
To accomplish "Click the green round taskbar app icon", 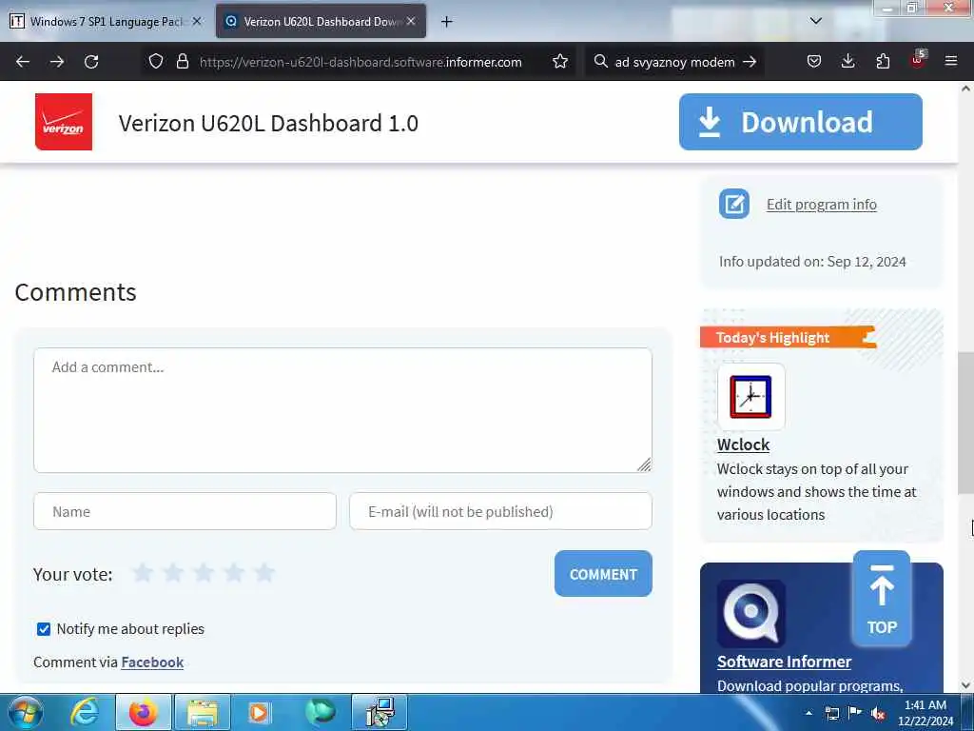I will click(x=320, y=712).
